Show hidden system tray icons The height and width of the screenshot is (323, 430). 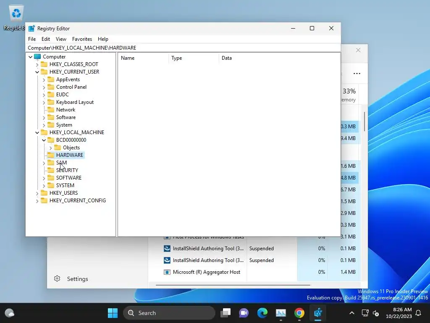coord(351,313)
